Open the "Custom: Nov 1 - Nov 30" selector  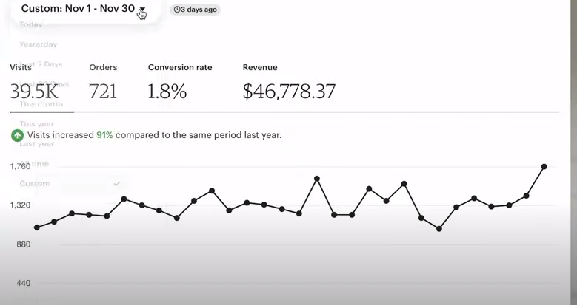coord(84,9)
